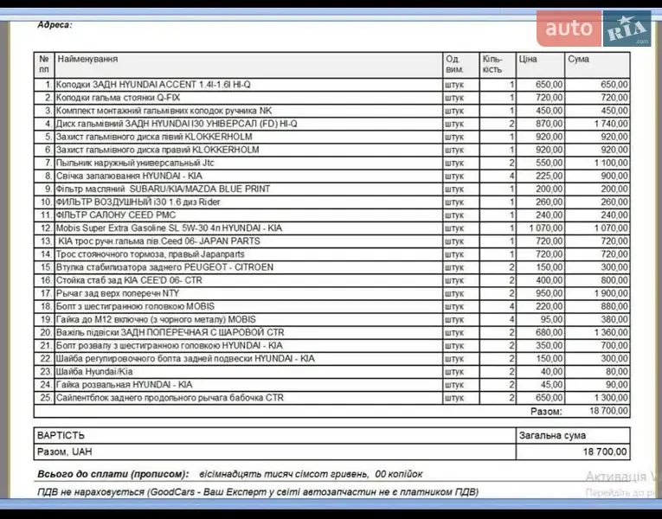Click the Ціна column header
This screenshot has height=519, width=662.
pyautogui.click(x=528, y=60)
